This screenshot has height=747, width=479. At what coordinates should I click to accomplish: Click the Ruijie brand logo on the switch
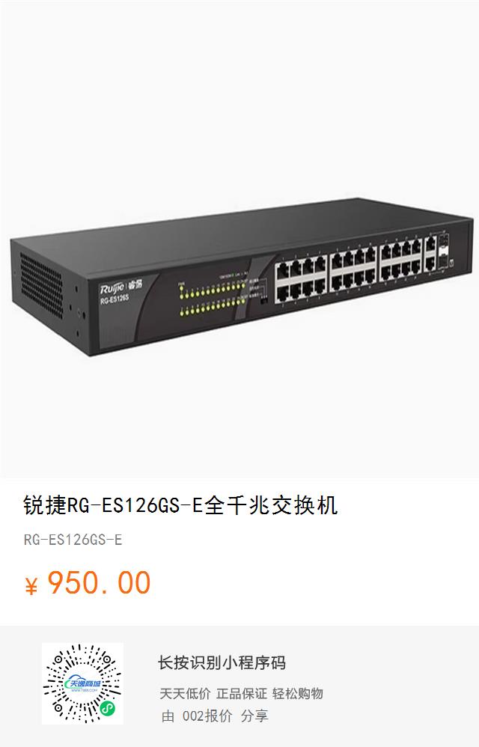121,287
